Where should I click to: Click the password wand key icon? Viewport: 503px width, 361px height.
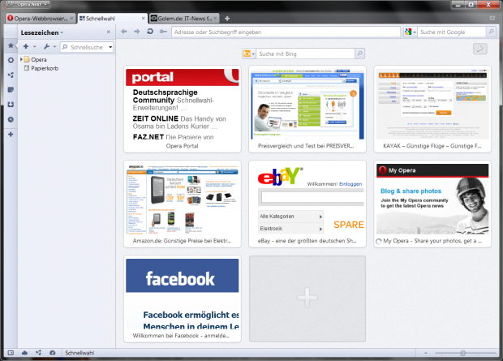tap(163, 32)
